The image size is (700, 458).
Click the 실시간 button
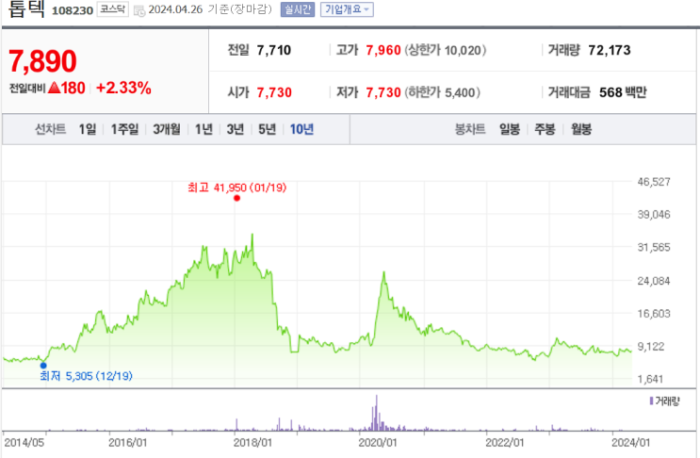298,9
